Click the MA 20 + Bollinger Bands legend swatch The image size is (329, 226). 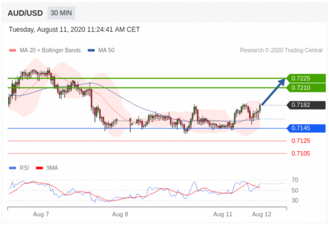(x=13, y=50)
